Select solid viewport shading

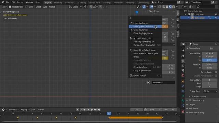(x=167, y=7)
